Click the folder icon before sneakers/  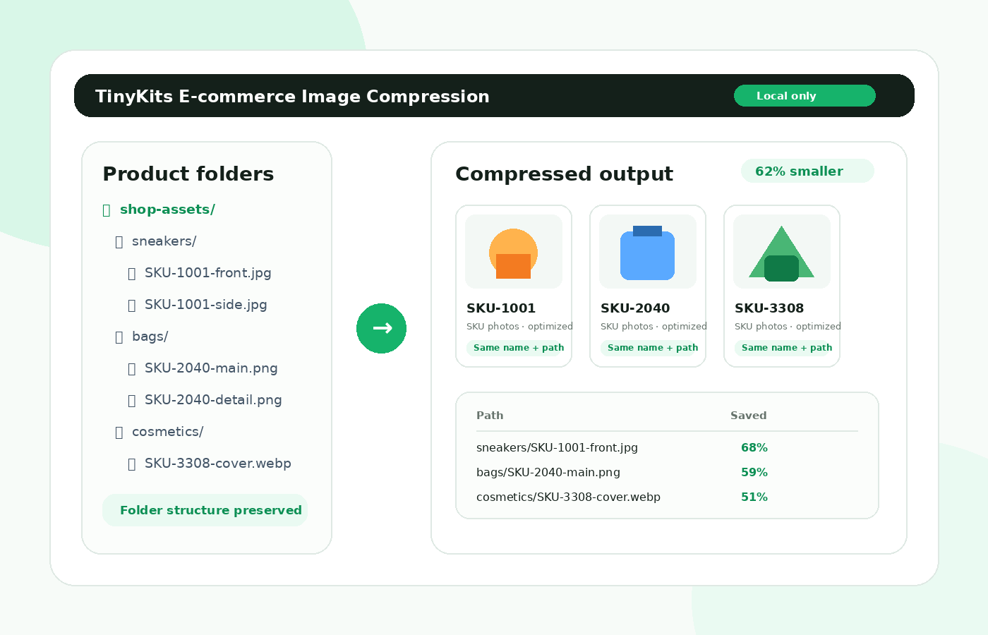coord(119,242)
